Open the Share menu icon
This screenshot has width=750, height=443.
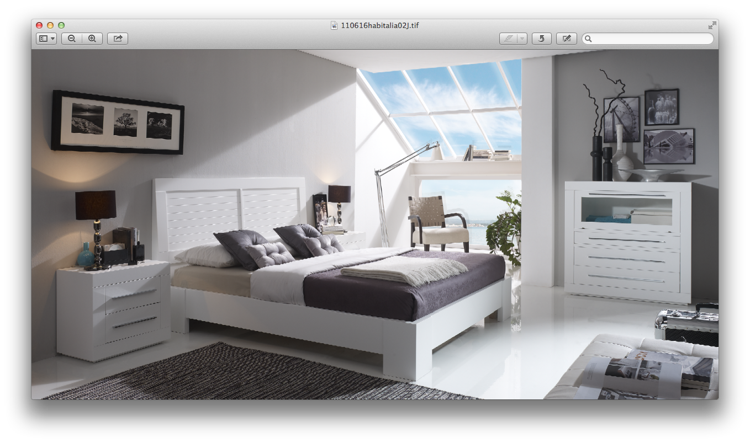point(117,39)
